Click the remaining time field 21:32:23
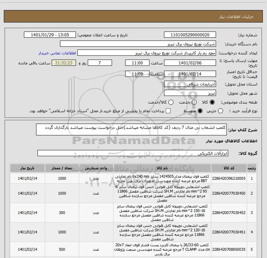The height and width of the screenshot is (258, 267). tap(64, 63)
